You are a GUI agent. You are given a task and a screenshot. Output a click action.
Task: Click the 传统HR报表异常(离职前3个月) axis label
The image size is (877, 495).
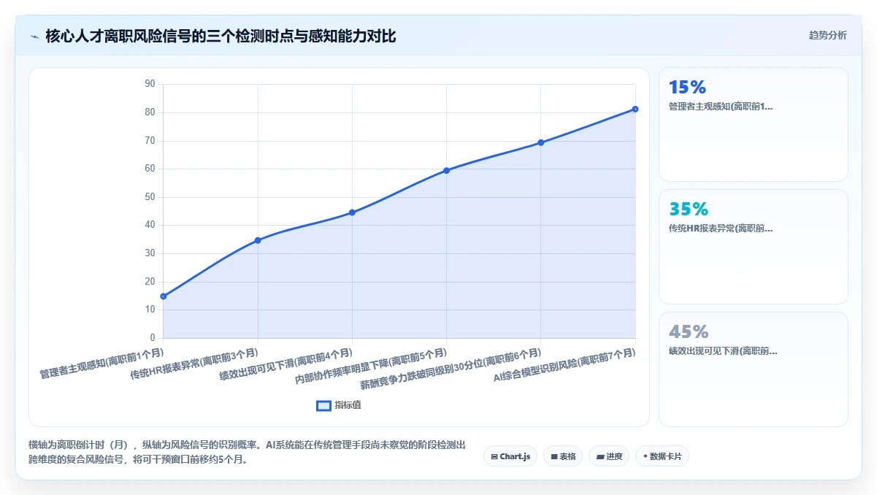tap(194, 362)
